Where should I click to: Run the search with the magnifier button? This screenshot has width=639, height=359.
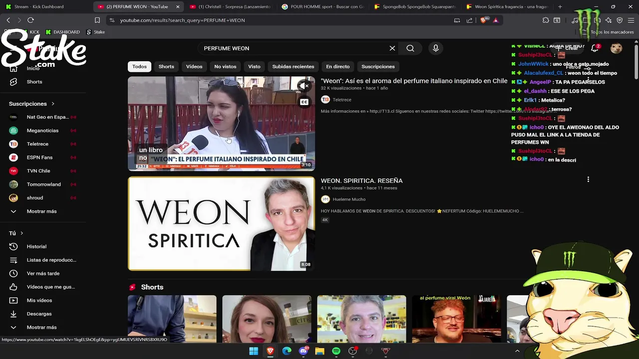pos(410,48)
